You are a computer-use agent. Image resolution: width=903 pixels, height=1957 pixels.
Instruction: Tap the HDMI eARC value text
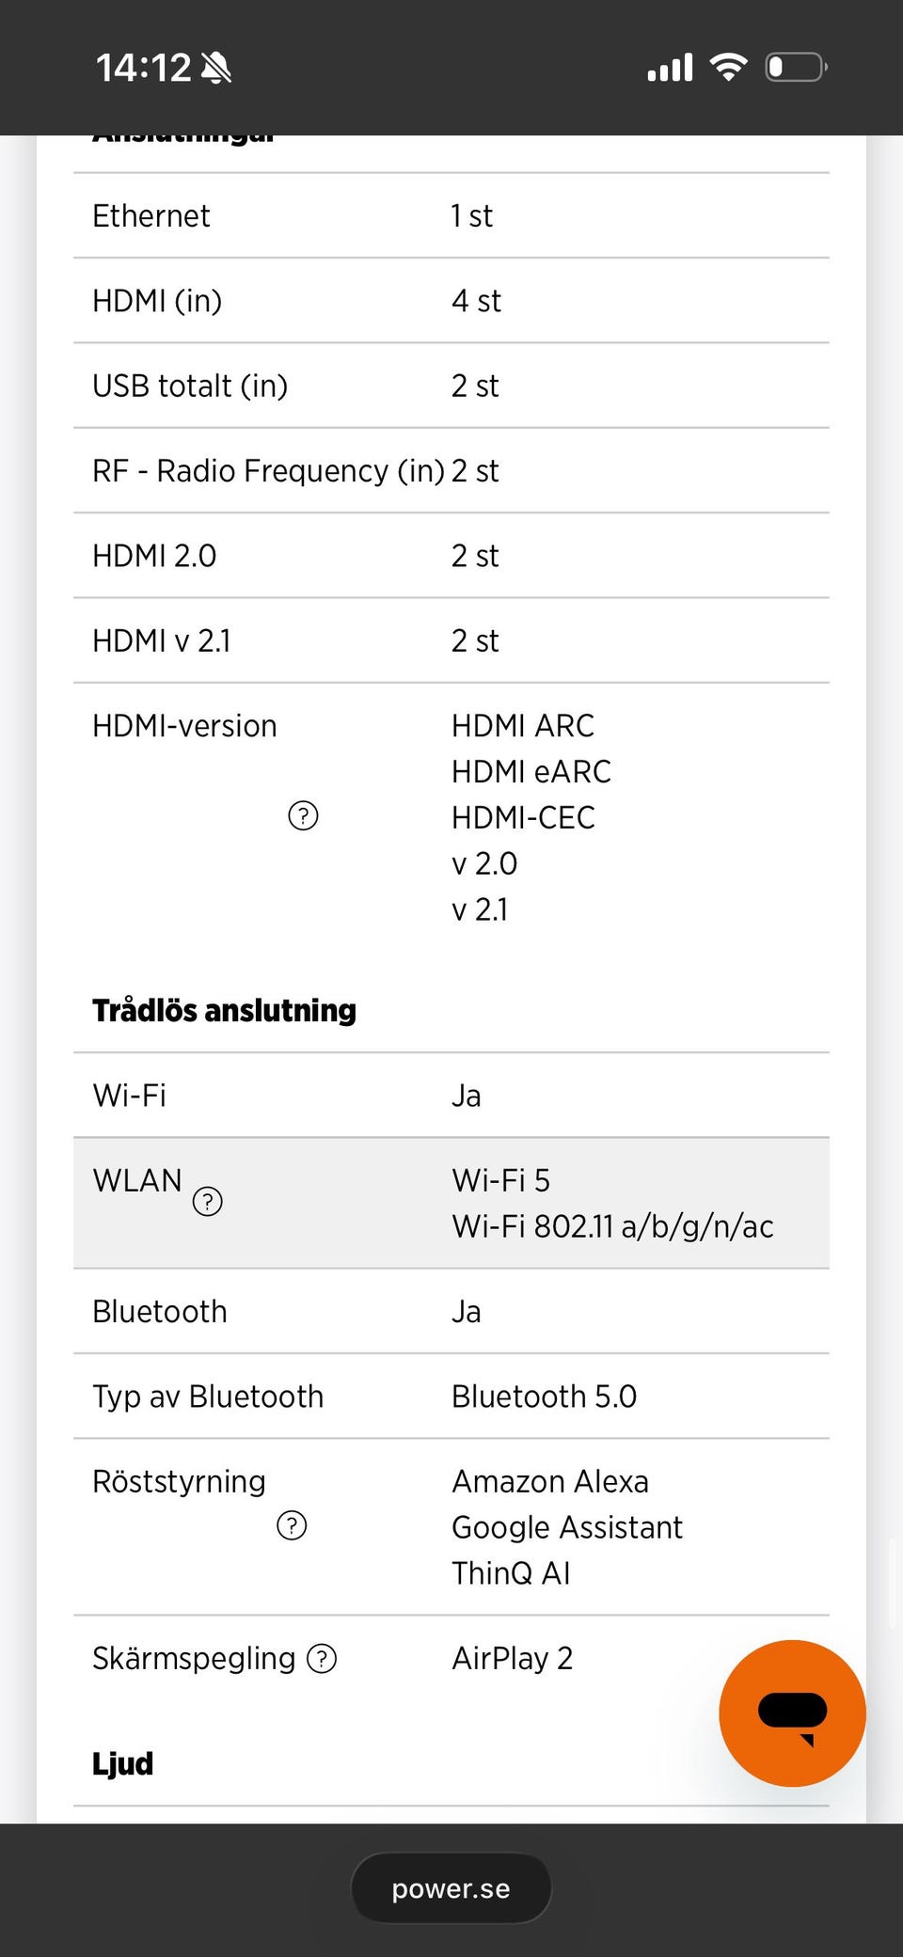531,772
